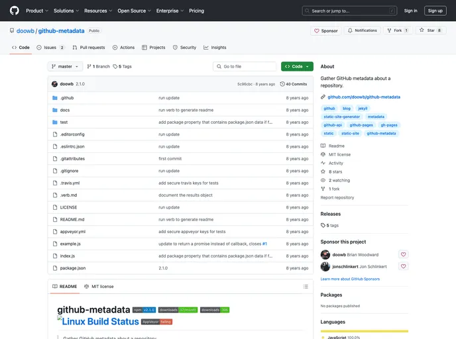
Task: Open the README outline list icon
Action: click(x=306, y=287)
